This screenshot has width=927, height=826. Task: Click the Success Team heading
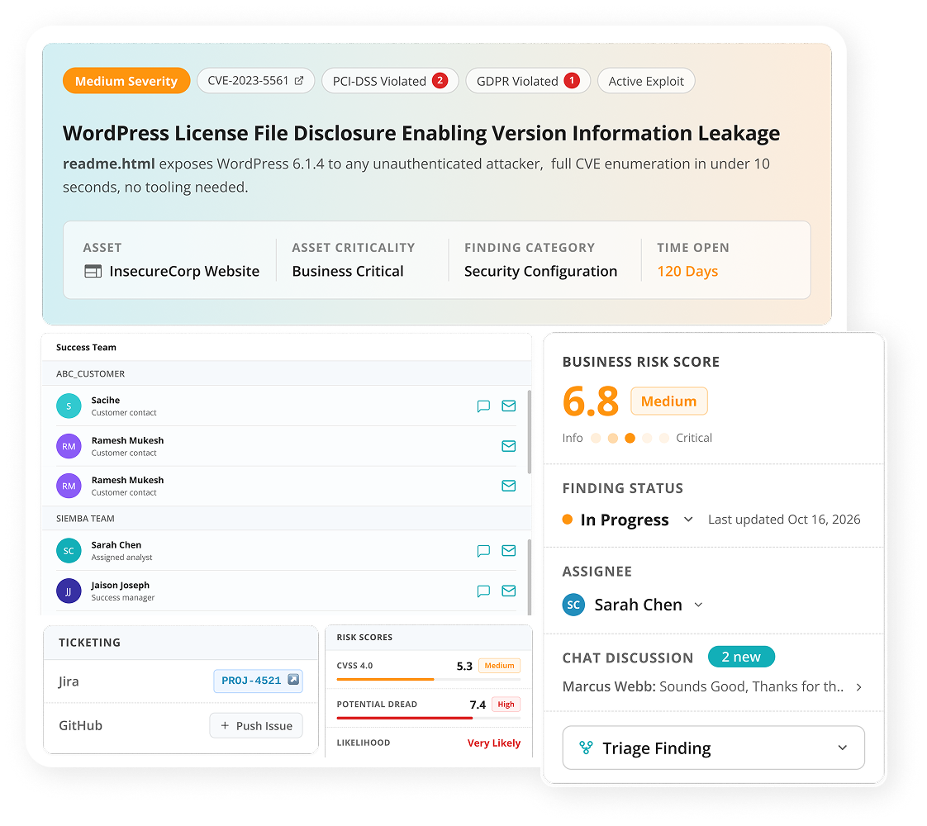click(86, 348)
